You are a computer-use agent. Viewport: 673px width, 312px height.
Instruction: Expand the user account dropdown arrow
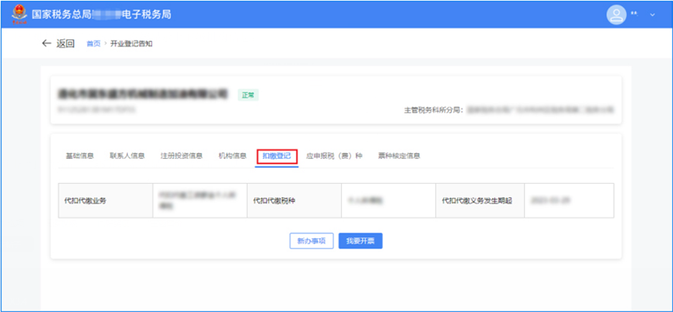pyautogui.click(x=652, y=14)
